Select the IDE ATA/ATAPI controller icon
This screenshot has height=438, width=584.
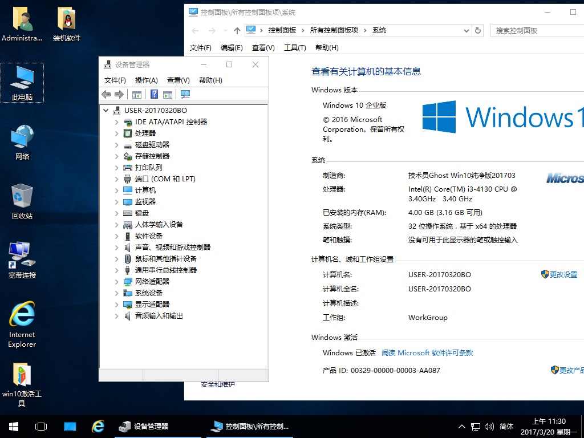128,122
